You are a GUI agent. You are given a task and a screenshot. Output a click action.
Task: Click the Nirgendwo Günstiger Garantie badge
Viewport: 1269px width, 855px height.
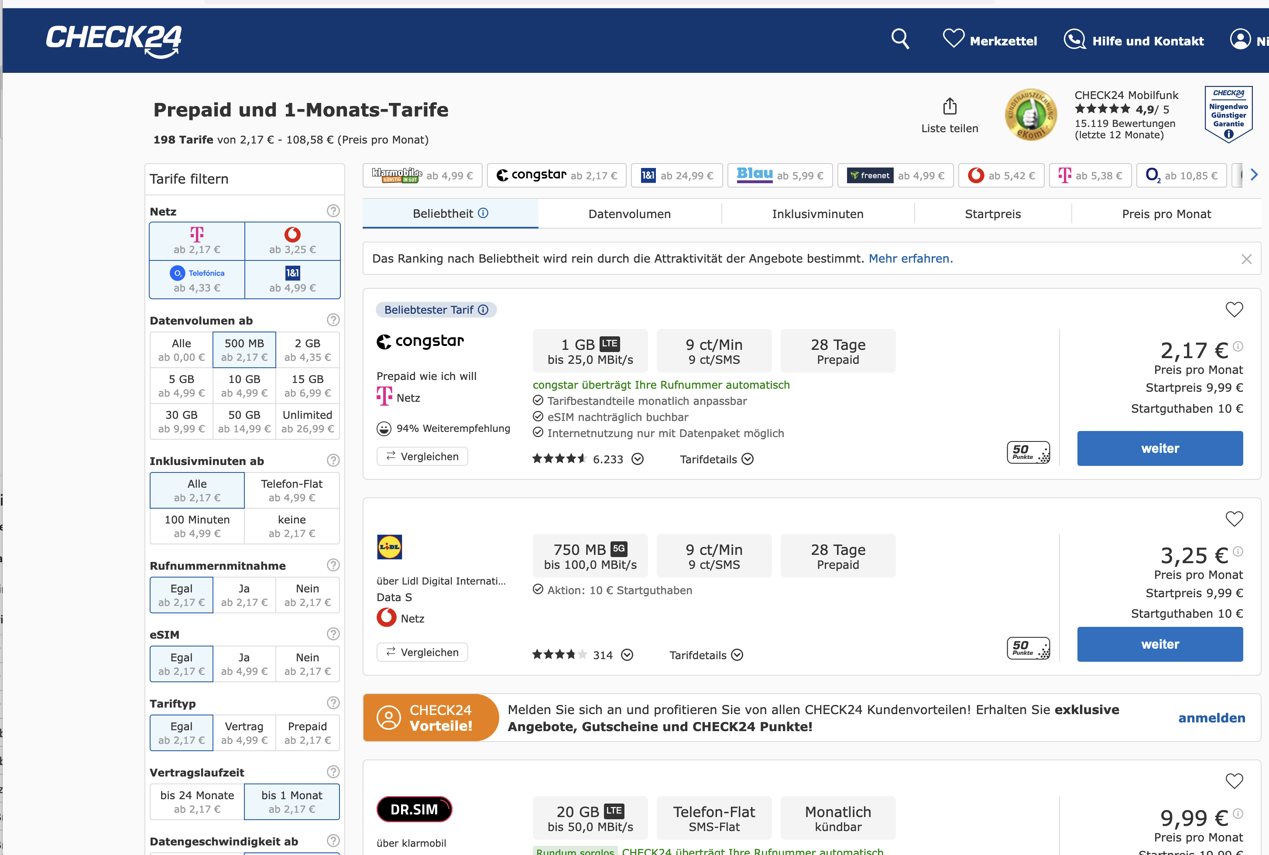(1228, 114)
